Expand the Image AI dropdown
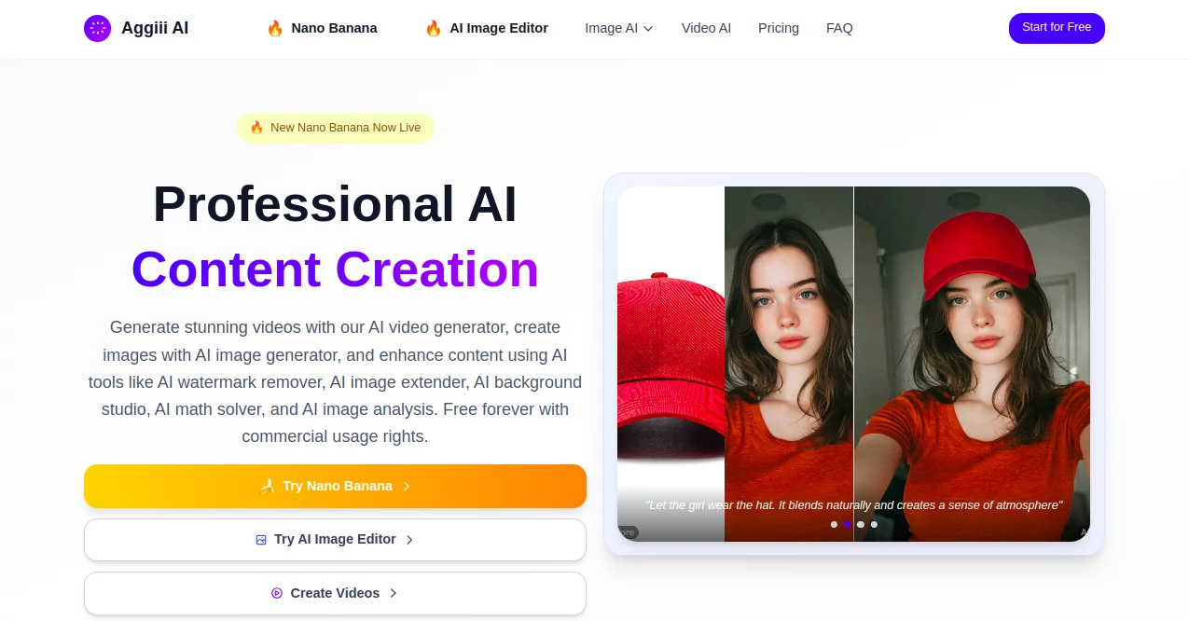This screenshot has width=1189, height=621. tap(618, 28)
